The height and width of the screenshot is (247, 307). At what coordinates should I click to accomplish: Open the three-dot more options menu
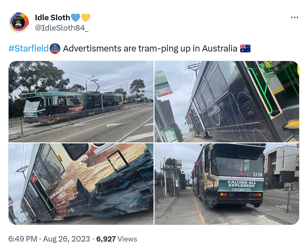[294, 17]
